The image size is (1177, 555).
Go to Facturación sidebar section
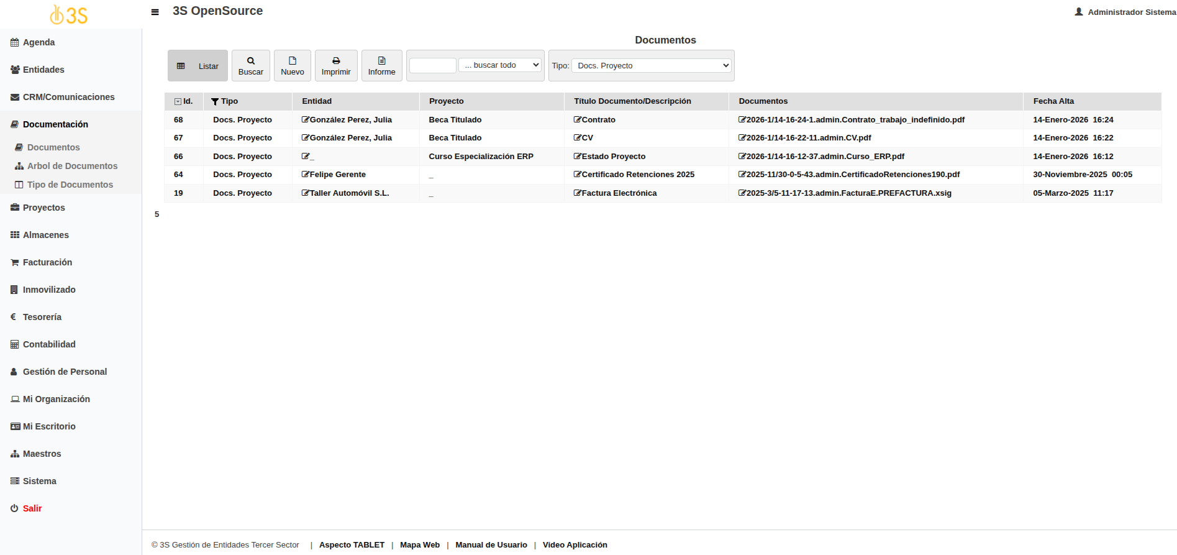click(47, 262)
